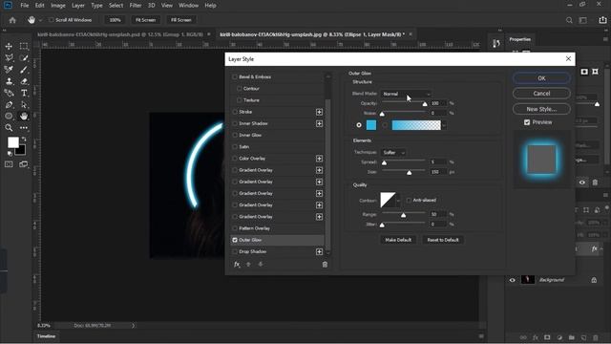
Task: Select the Brush tool
Action: point(24,70)
